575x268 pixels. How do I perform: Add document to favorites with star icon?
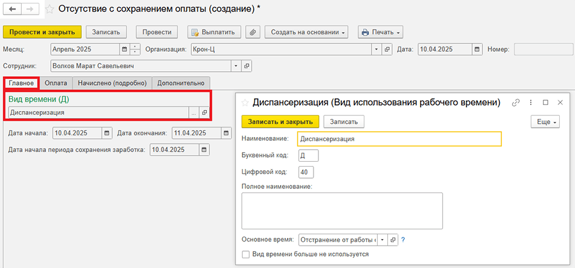pyautogui.click(x=49, y=10)
